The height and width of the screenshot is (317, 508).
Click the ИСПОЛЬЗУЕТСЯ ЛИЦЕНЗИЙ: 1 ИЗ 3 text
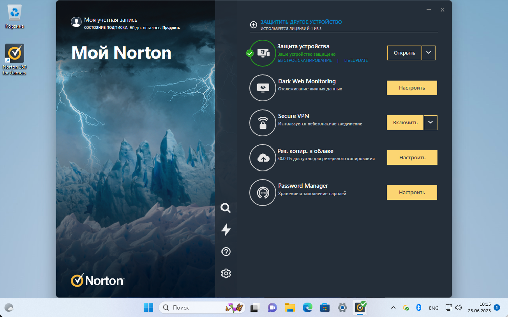pos(291,29)
